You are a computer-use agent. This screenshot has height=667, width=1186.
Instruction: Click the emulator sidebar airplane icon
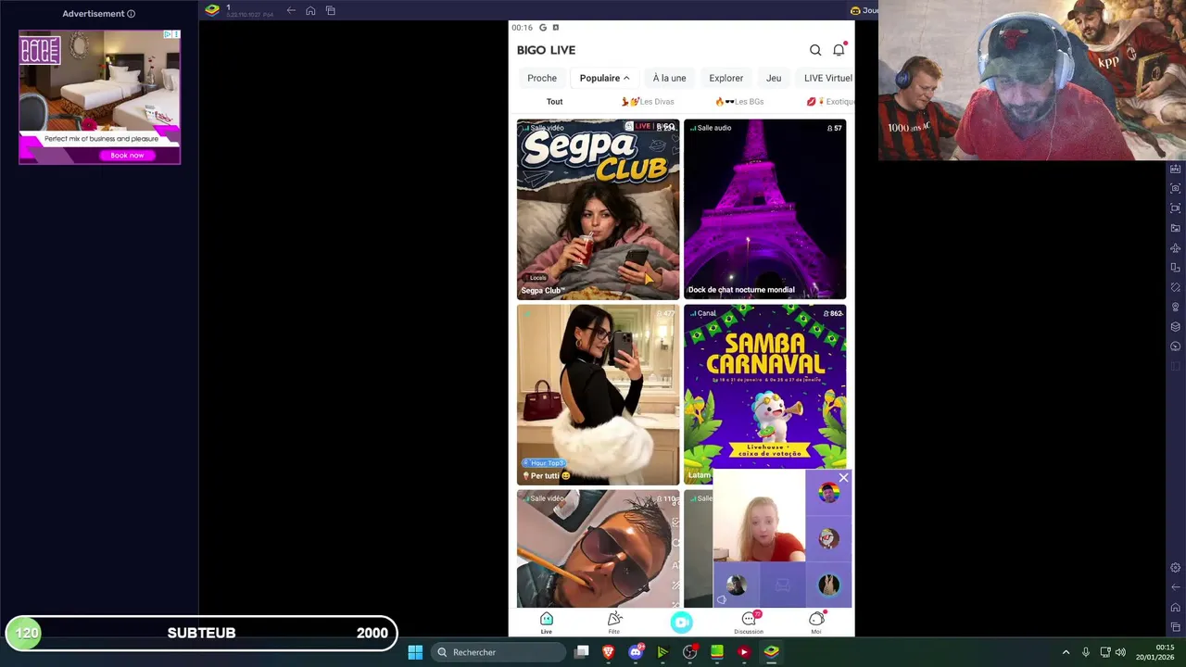pyautogui.click(x=1176, y=247)
